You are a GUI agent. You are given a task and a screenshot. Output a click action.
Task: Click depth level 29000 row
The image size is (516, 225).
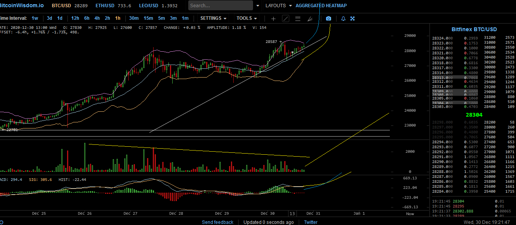point(499,92)
